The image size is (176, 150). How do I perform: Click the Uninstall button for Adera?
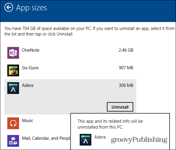pos(120,107)
